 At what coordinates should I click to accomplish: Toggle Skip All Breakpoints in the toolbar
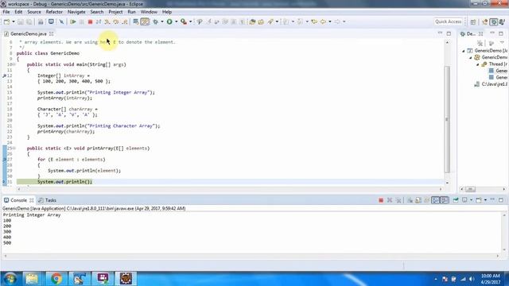pos(61,21)
